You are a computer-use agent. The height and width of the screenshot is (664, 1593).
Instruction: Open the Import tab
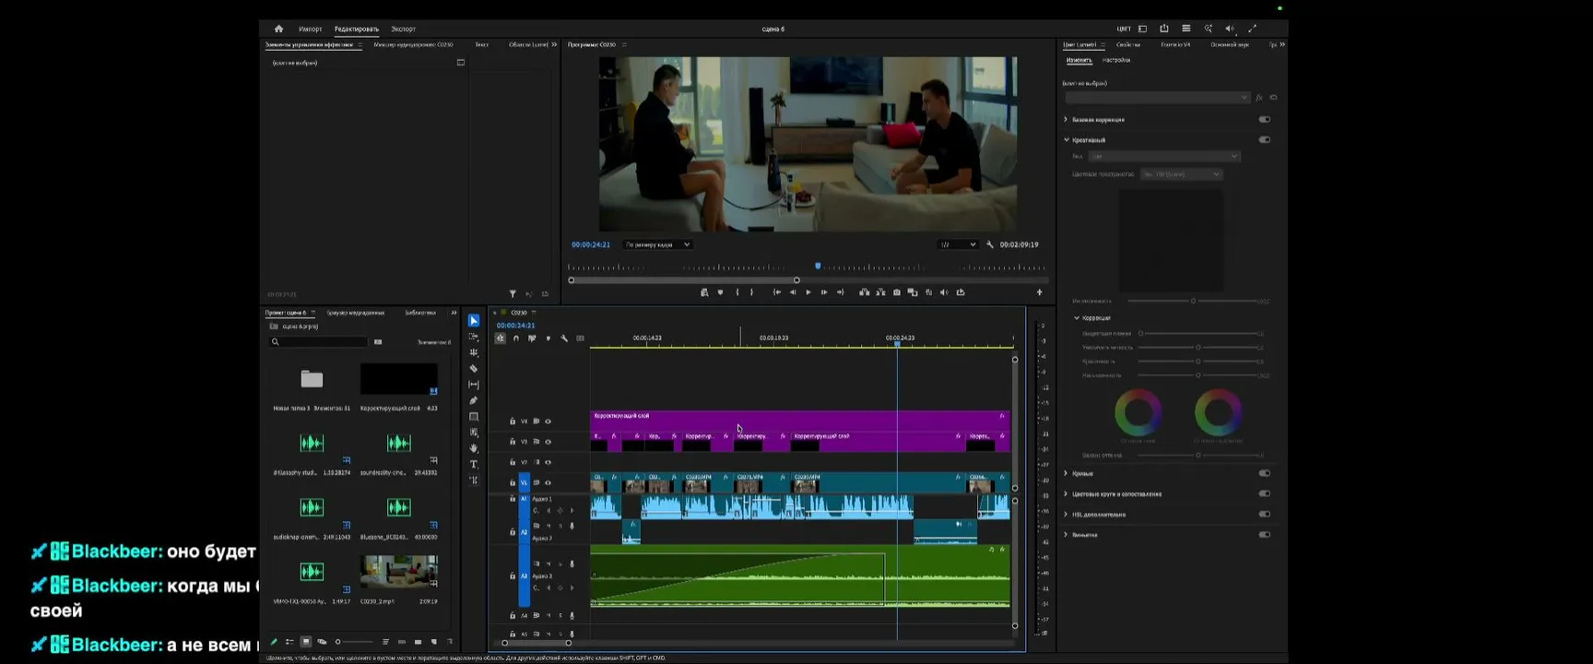click(311, 29)
